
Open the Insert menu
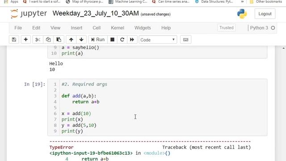(76, 28)
